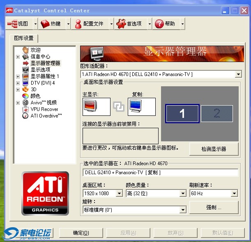This screenshot has height=242, width=251.
Task: Switch to the 图形设置 tab
Action: click(x=24, y=38)
